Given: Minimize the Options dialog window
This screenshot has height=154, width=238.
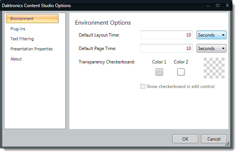Looking at the screenshot, I should click(208, 6).
